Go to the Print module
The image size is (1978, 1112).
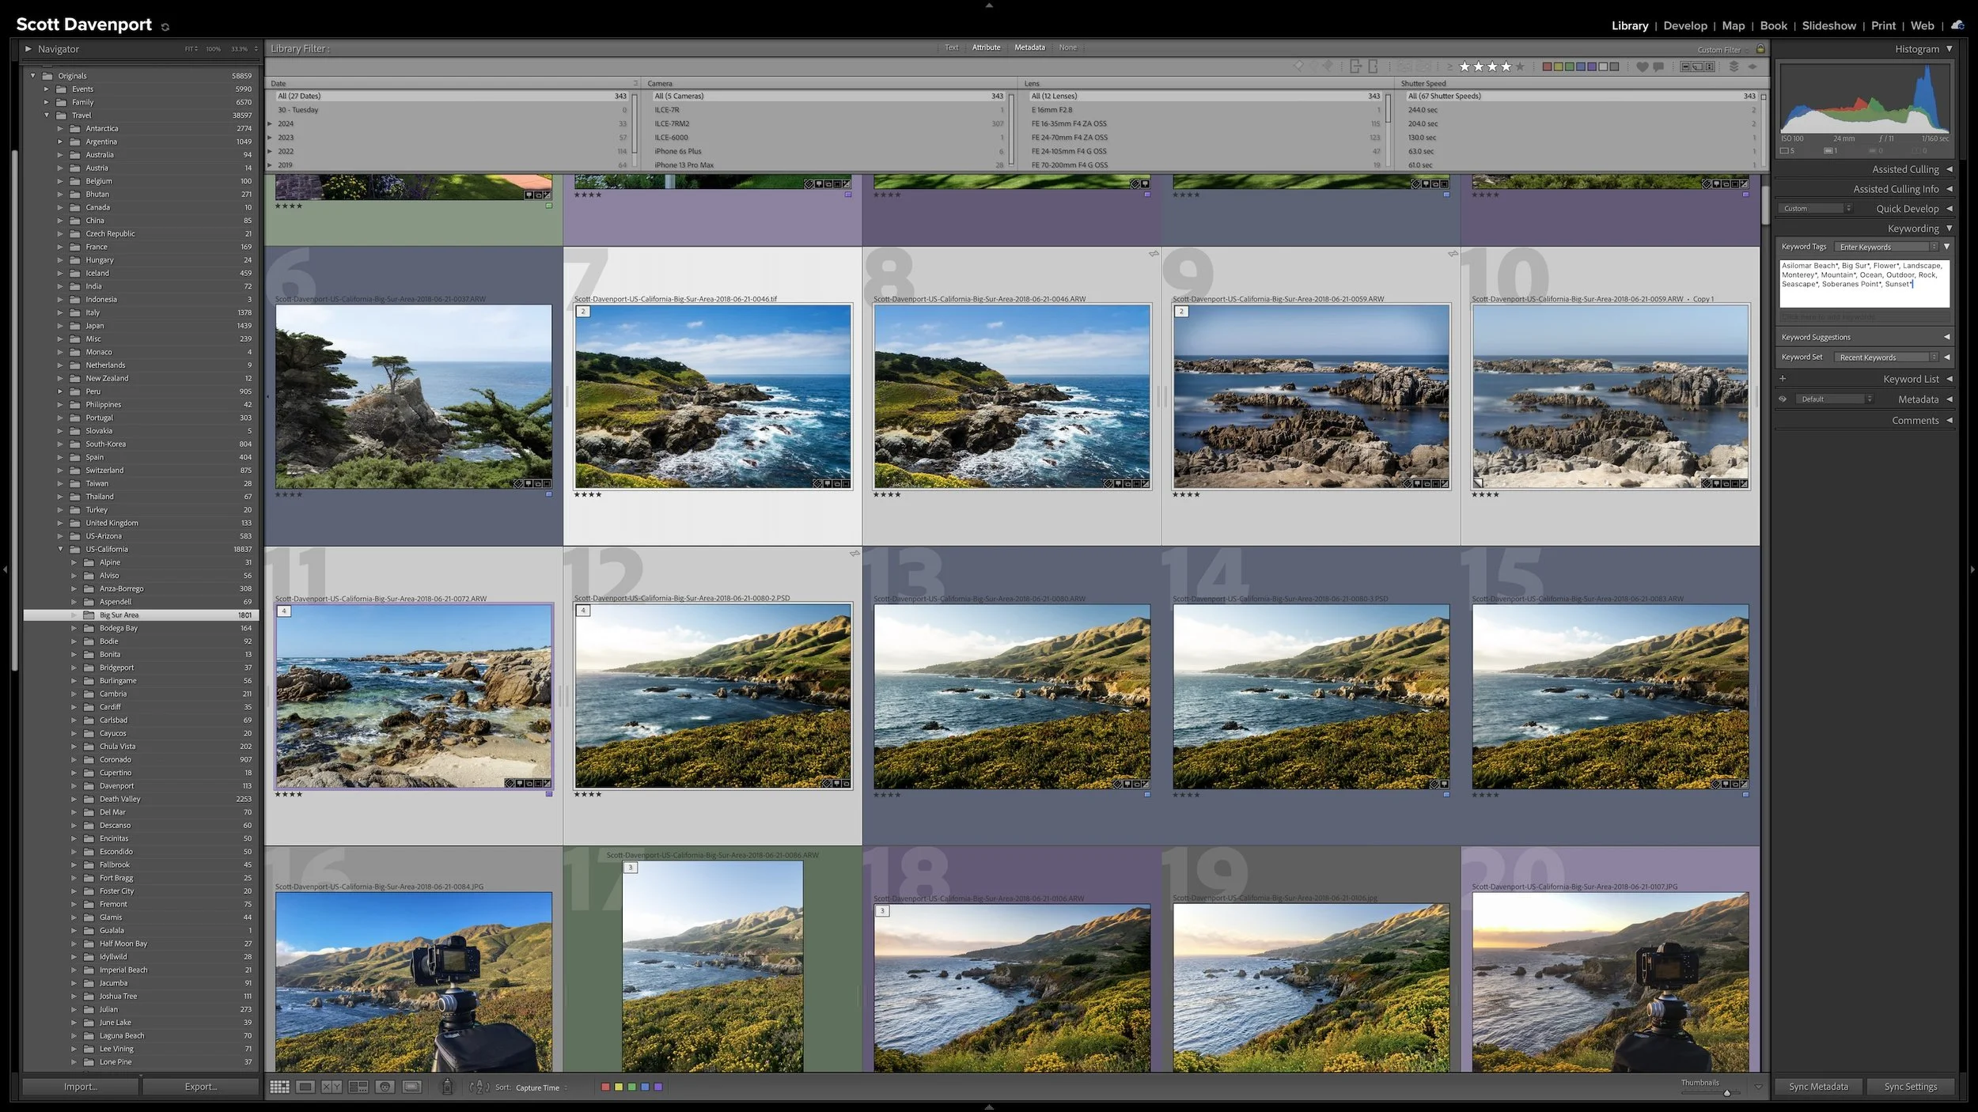coord(1883,25)
